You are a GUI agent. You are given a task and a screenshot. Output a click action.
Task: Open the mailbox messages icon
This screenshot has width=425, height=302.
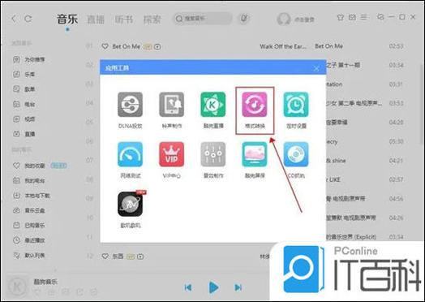352,17
